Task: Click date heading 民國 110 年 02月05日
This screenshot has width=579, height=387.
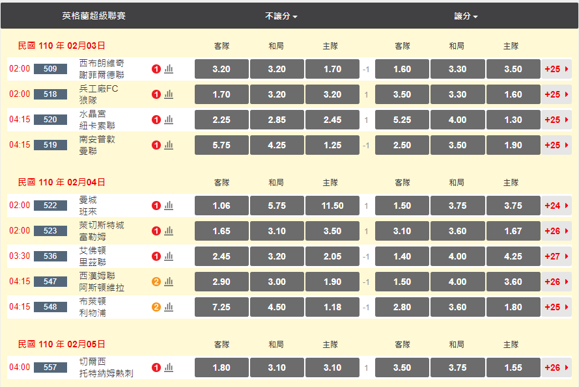Action: click(62, 344)
